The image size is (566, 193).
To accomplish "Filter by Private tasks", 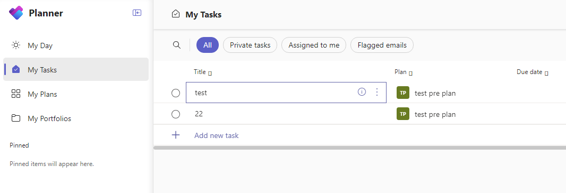I will [250, 45].
